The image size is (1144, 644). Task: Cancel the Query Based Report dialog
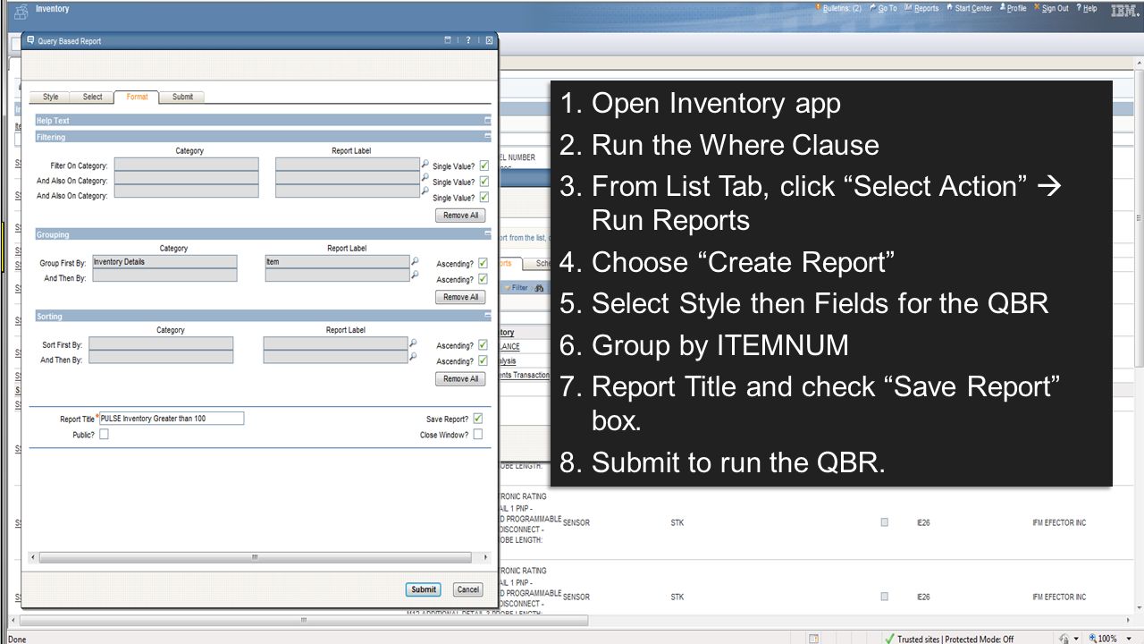467,589
